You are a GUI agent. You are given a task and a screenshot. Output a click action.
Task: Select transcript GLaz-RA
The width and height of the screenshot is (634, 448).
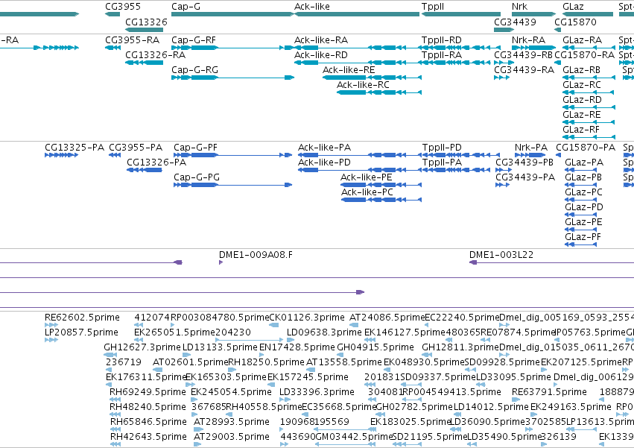588,48
